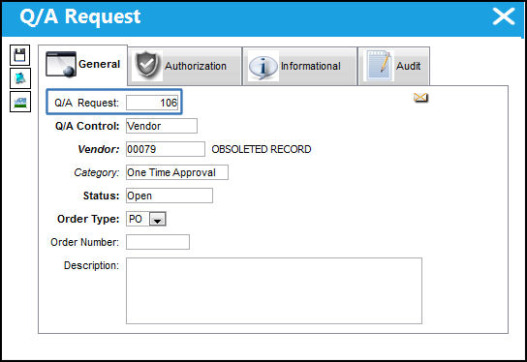The image size is (527, 362).
Task: Click the Q/A Request number field
Action: (152, 103)
